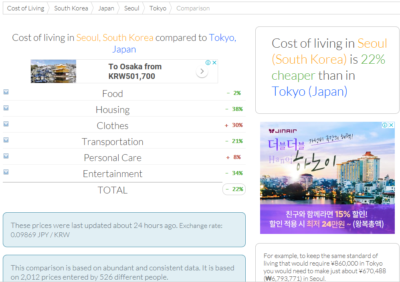The image size is (400, 282).
Task: Click the exchange rate notice text
Action: tap(117, 230)
